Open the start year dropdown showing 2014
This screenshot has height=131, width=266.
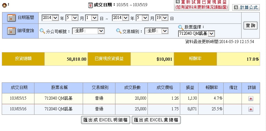point(50,18)
